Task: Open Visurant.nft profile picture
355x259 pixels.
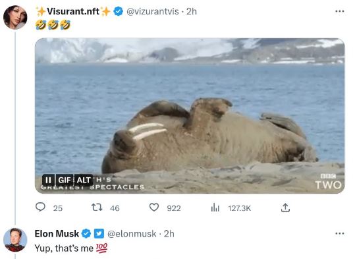Action: point(15,17)
